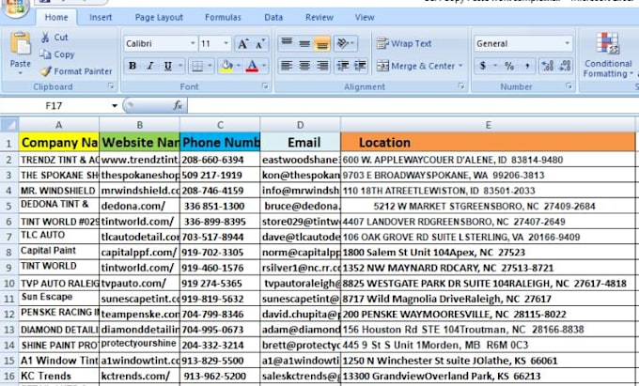
Task: Open the Formulas tab
Action: (223, 18)
